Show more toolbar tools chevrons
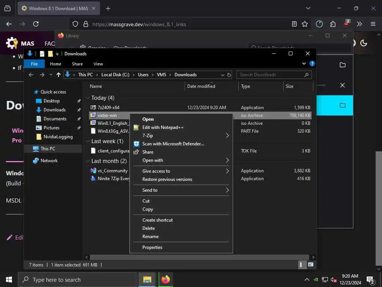Viewport: 382px width, 287px height. coord(359,24)
